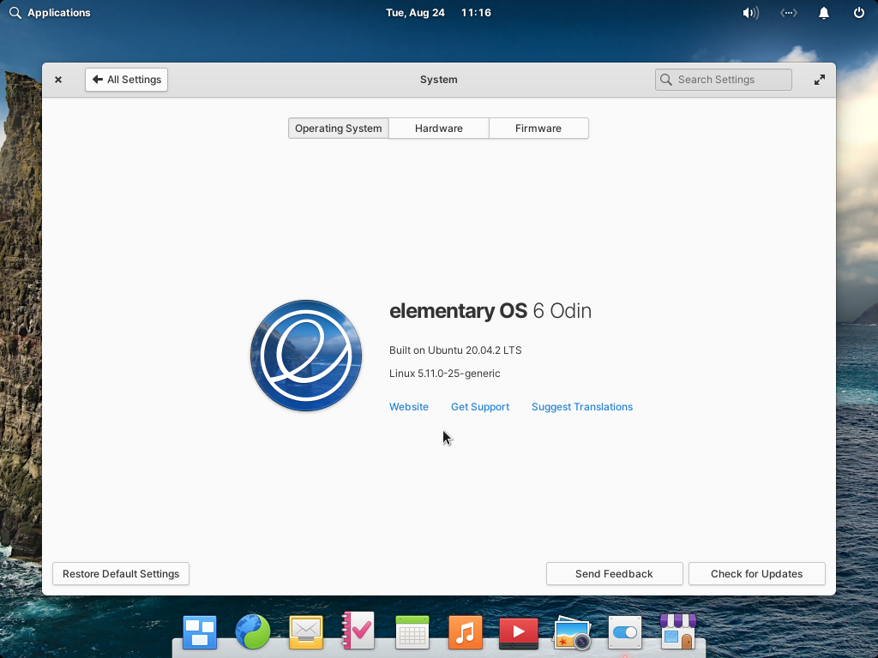Open the Music app in the dock
878x658 pixels.
pos(466,632)
